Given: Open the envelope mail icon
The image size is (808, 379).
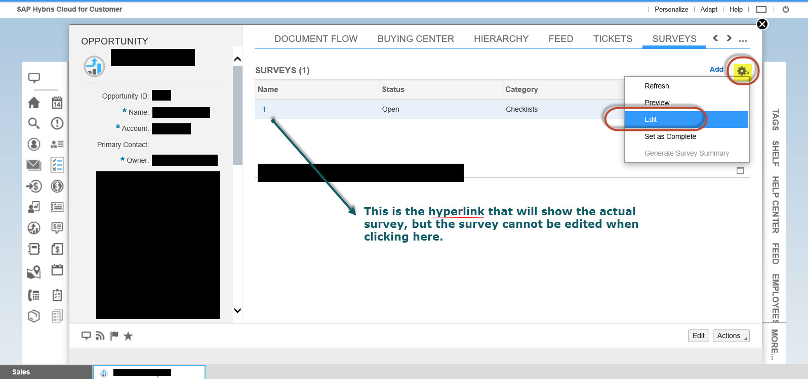Looking at the screenshot, I should tap(34, 165).
